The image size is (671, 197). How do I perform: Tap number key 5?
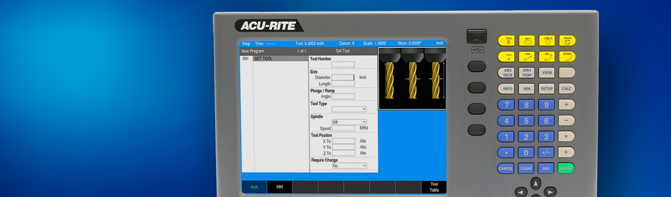[x=526, y=121]
